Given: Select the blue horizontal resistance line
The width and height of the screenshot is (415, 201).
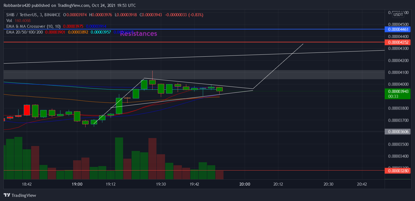Looking at the screenshot, I should pos(194,29).
